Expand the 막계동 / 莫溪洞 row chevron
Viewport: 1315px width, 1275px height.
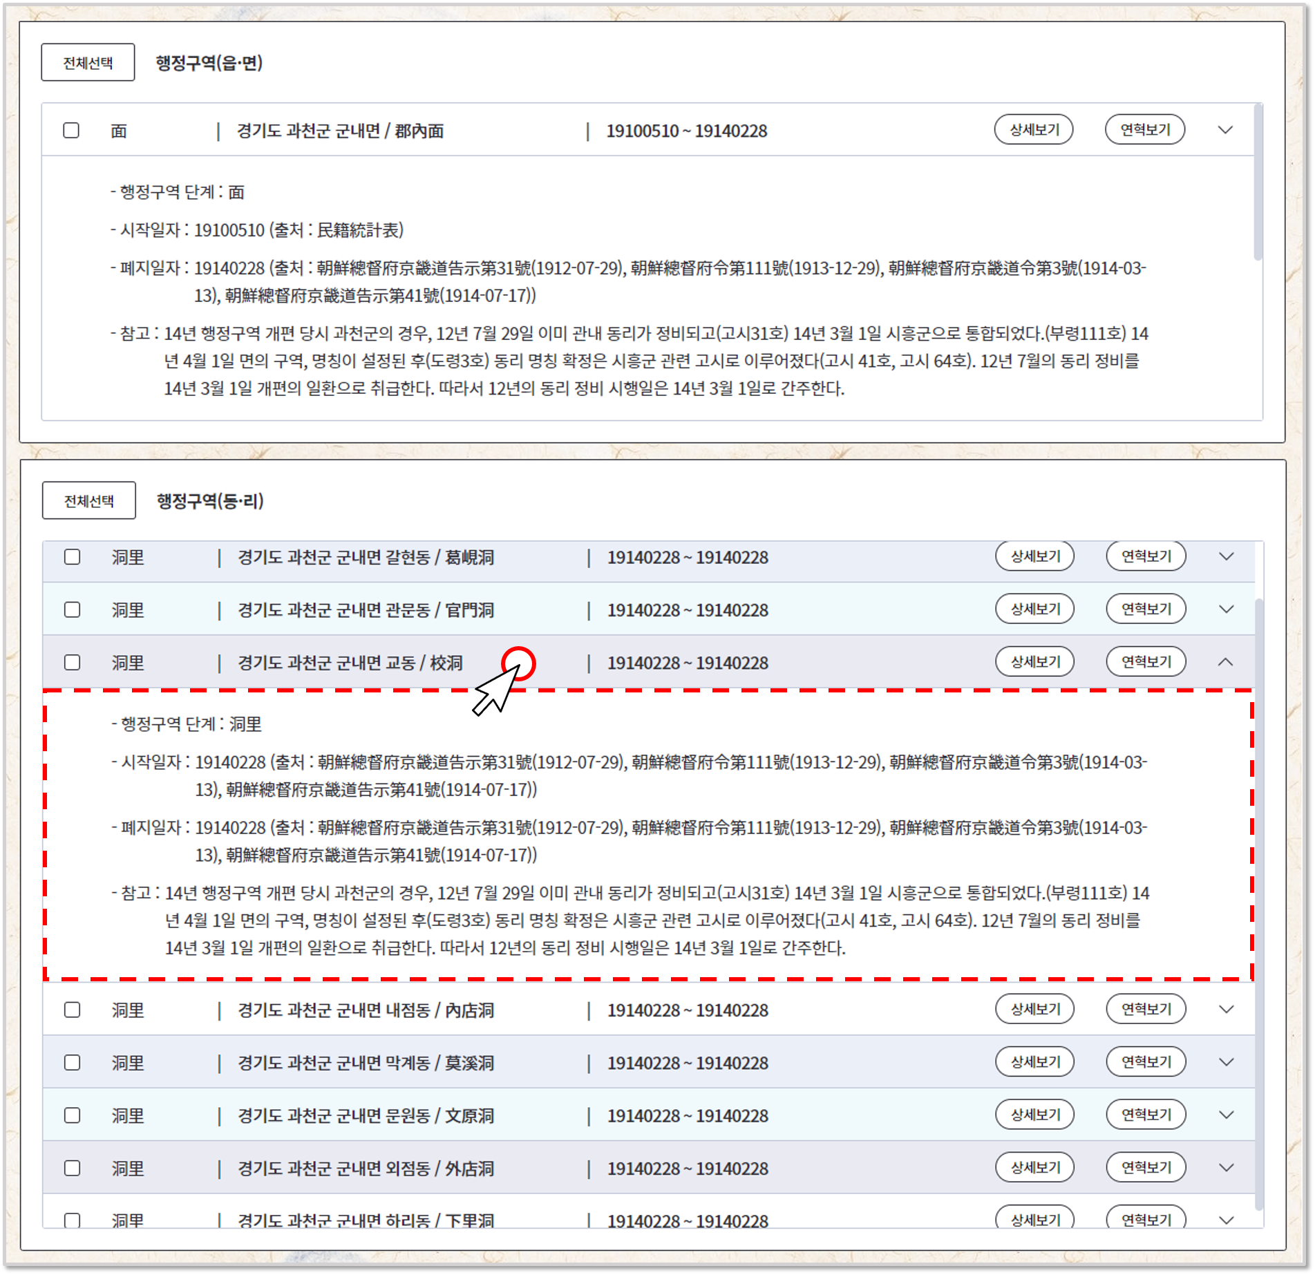[x=1226, y=1063]
